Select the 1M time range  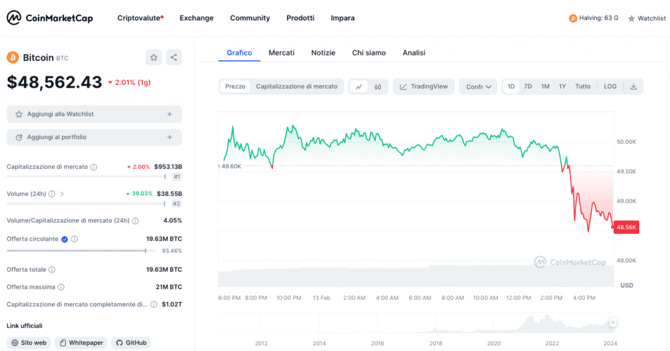pos(545,86)
